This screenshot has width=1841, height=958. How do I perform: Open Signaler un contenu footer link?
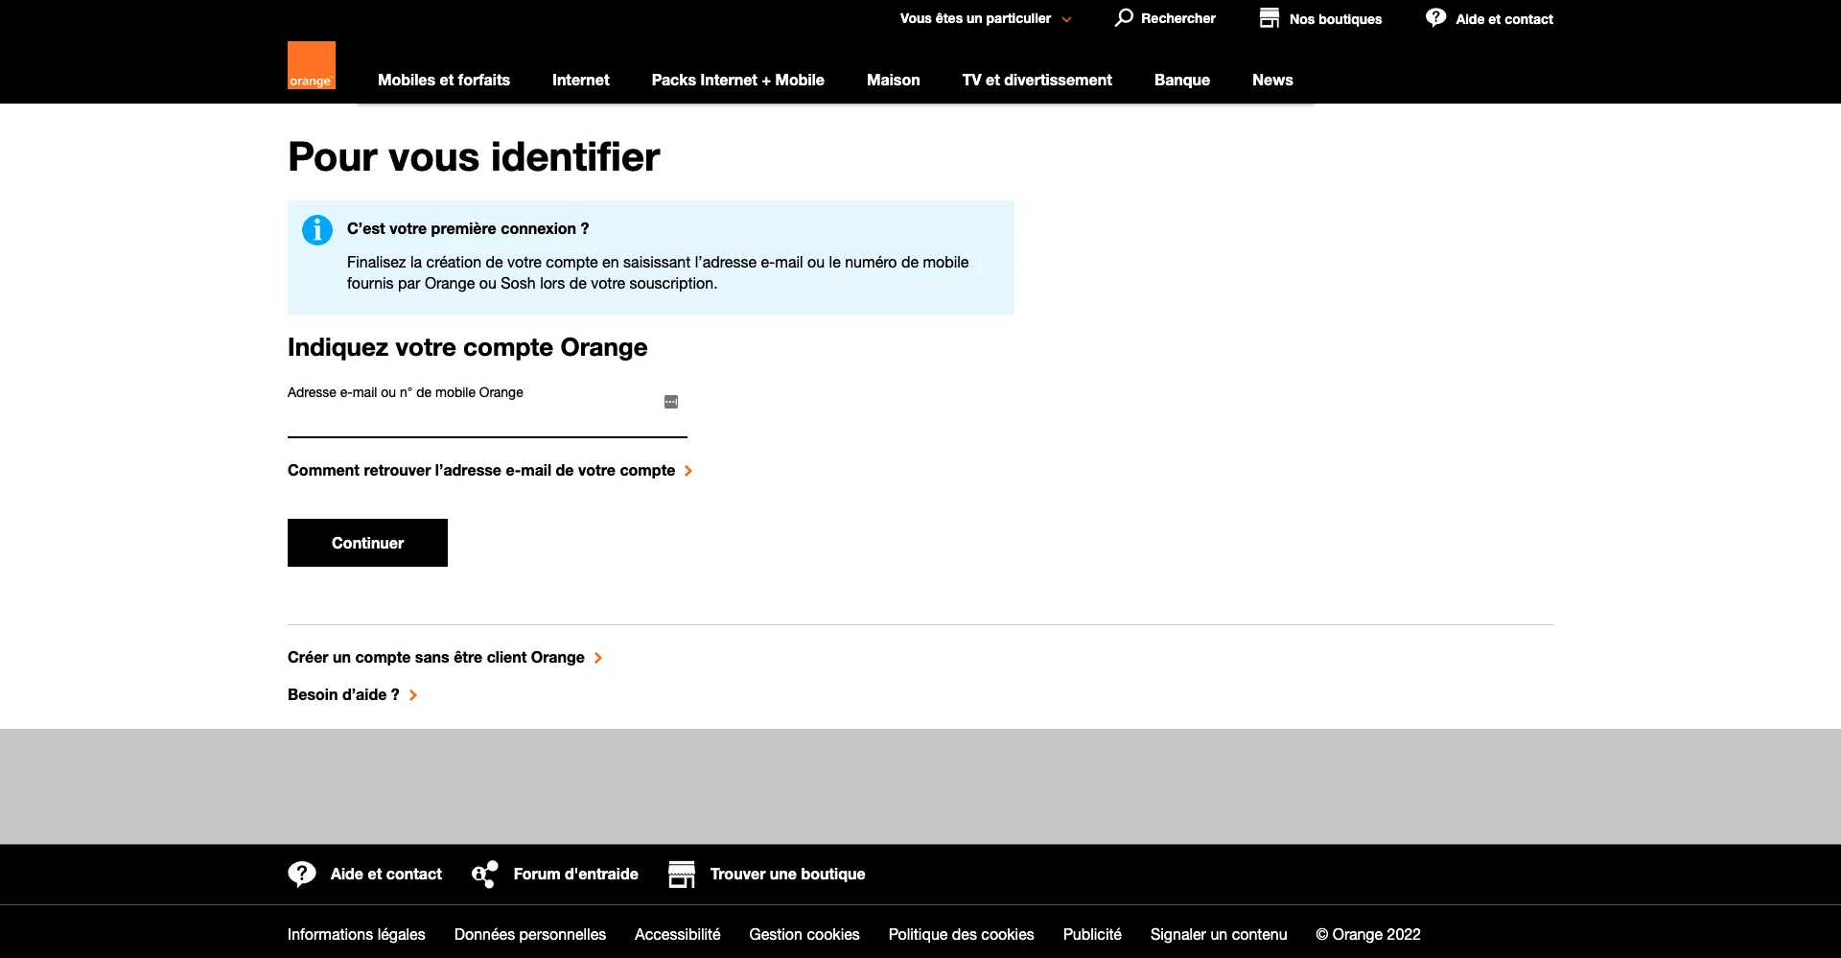1219,934
